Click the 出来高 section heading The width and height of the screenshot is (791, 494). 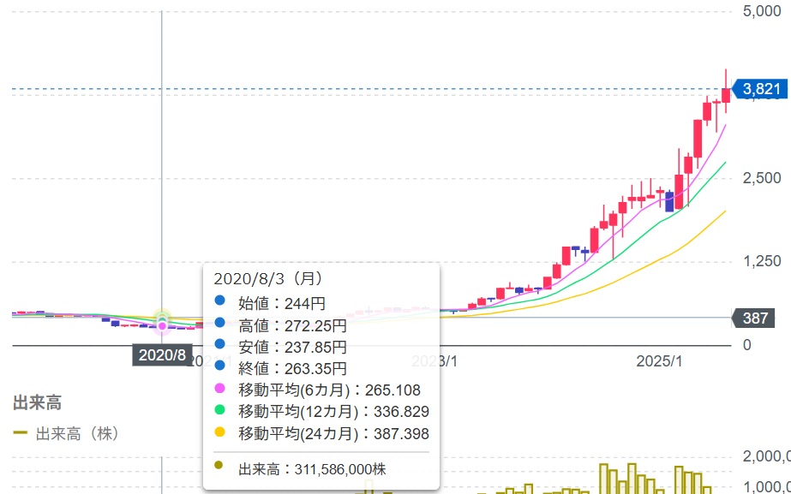pos(37,402)
